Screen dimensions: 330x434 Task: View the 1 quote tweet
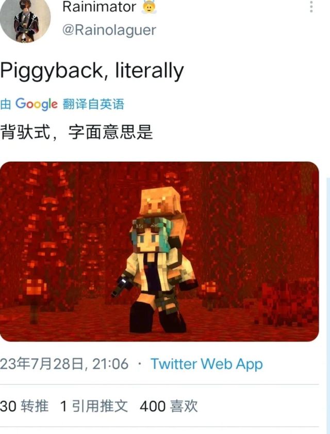pyautogui.click(x=94, y=406)
